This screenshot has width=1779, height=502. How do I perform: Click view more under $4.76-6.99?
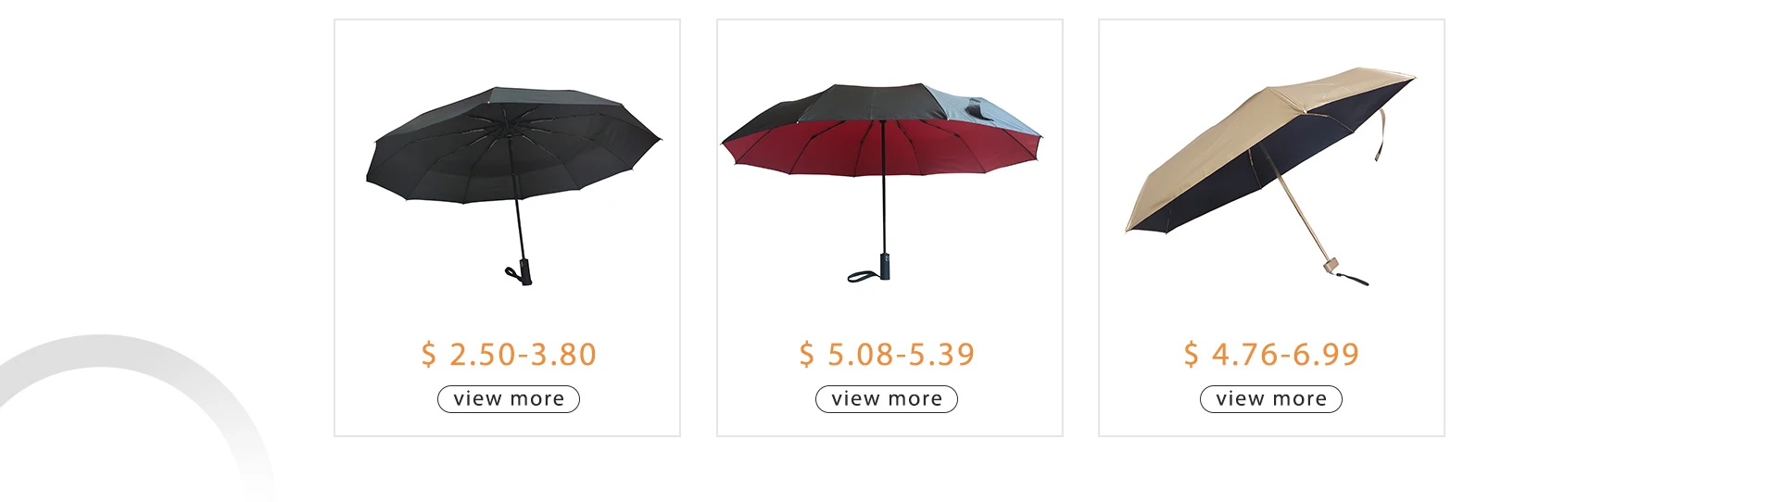pos(1271,399)
